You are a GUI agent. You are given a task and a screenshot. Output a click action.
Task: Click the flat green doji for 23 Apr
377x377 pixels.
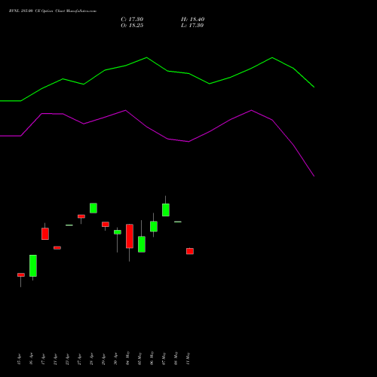point(69,225)
